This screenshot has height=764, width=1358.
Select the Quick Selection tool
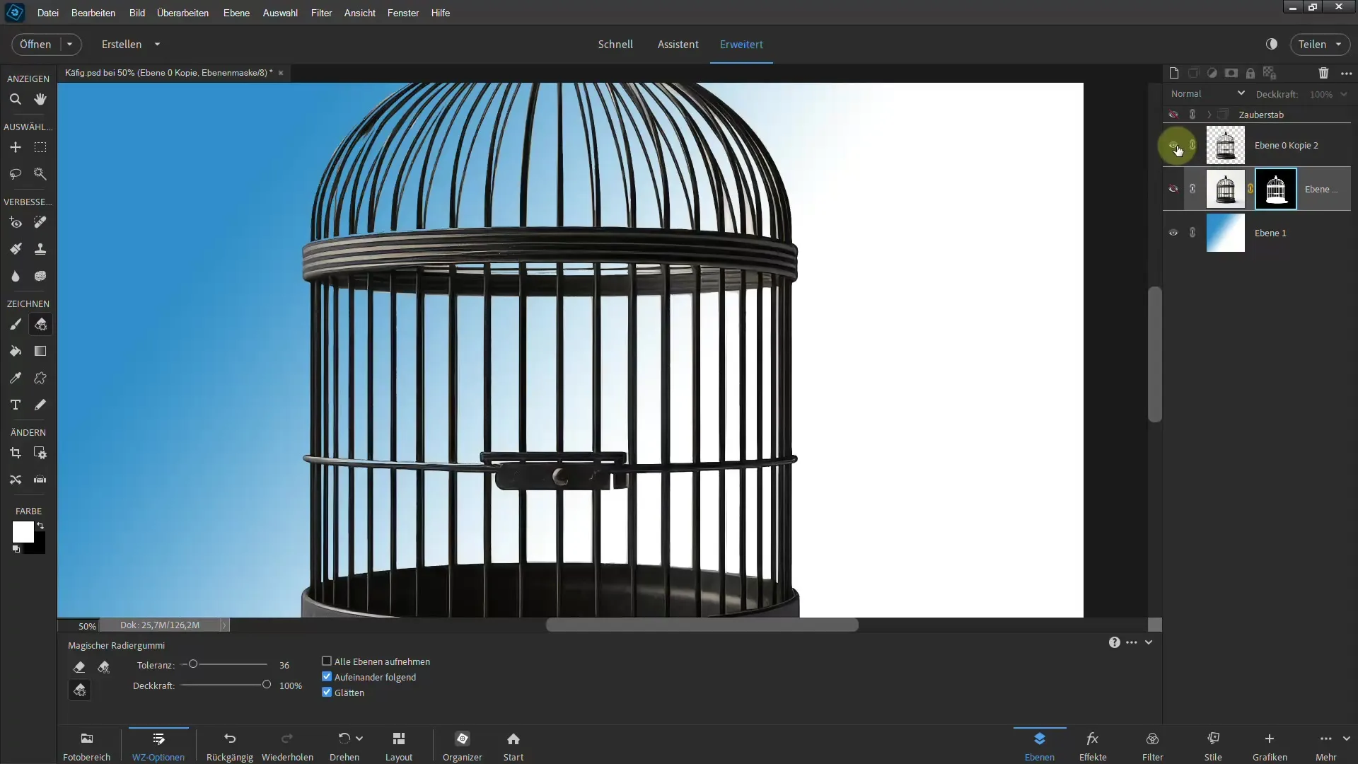(x=40, y=174)
